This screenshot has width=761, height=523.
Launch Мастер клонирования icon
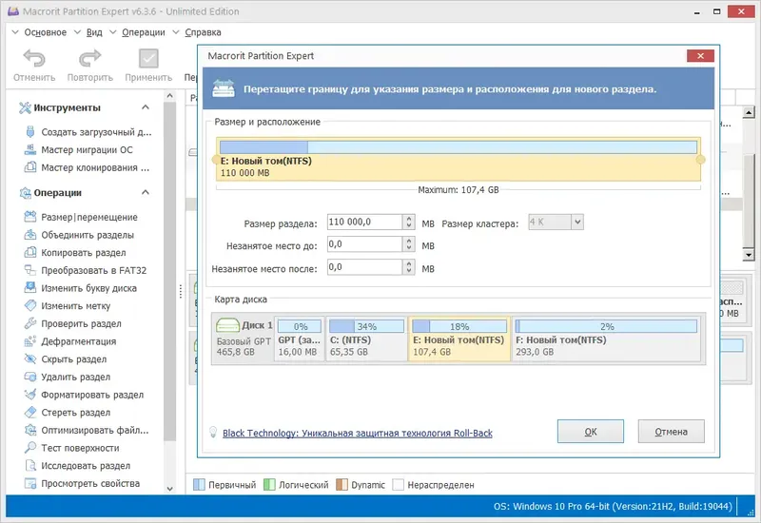(30, 167)
